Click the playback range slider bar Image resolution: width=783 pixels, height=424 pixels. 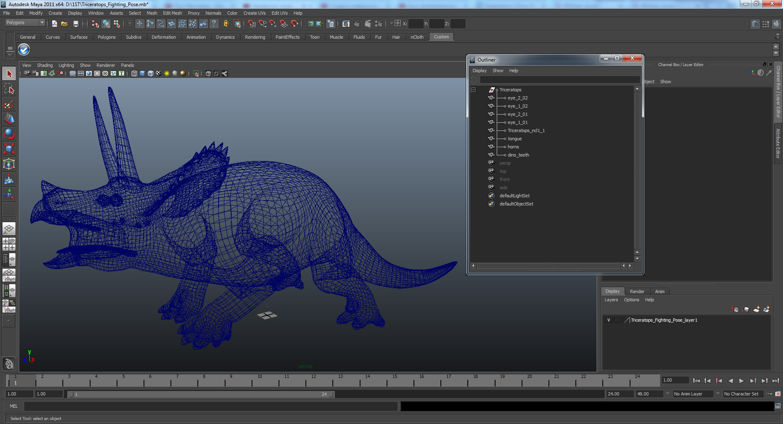[x=201, y=394]
